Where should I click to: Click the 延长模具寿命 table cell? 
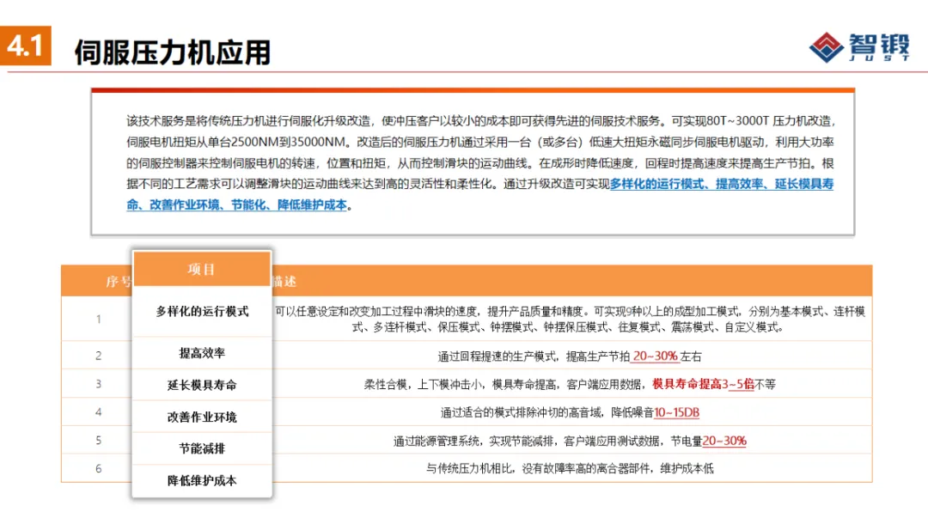[202, 385]
